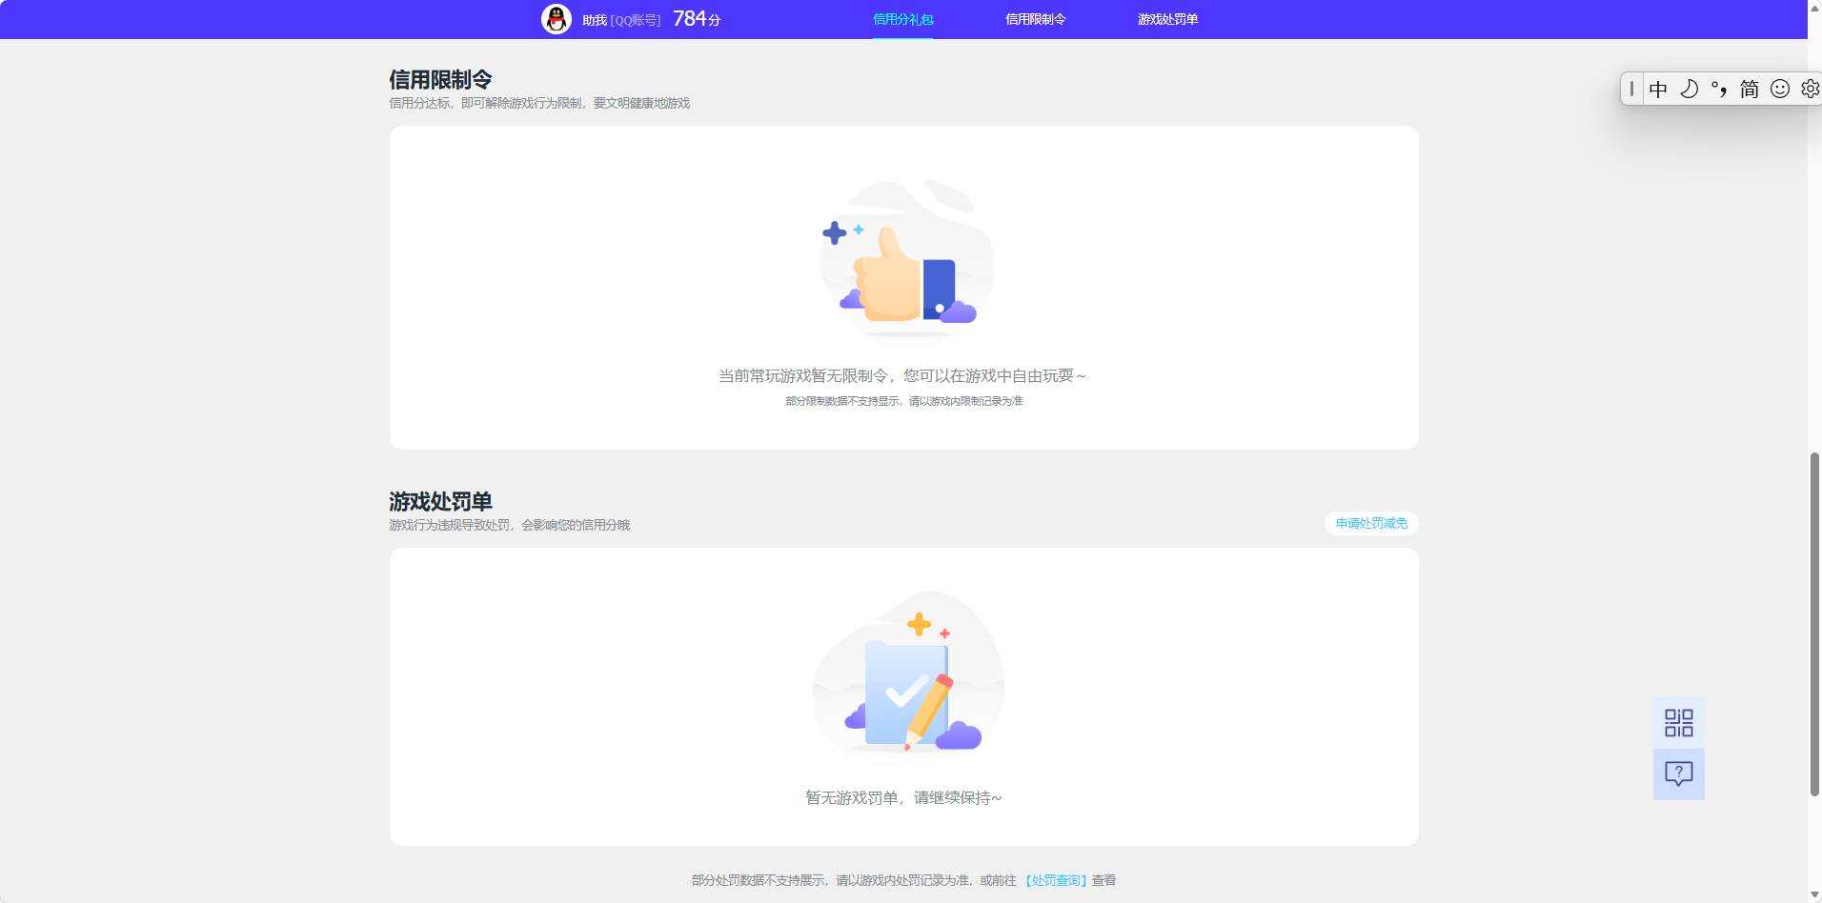The height and width of the screenshot is (903, 1822).
Task: Open the 【处罚查询】 link
Action: click(1056, 880)
